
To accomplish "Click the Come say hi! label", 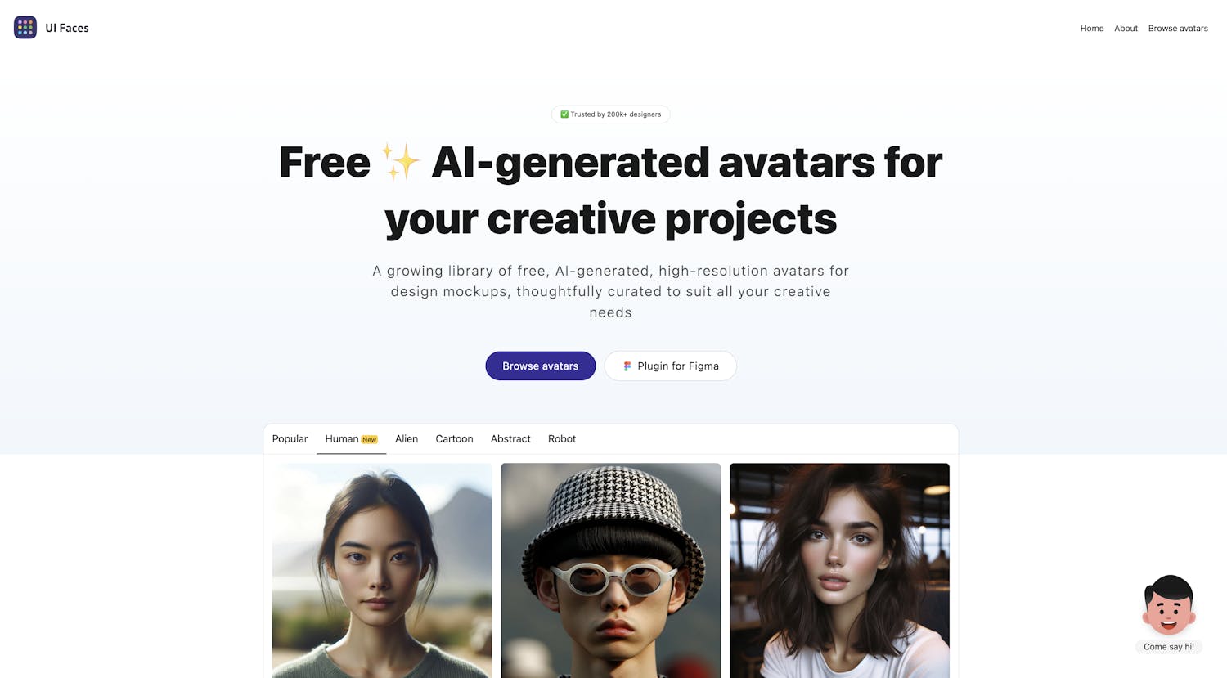I will (1169, 647).
